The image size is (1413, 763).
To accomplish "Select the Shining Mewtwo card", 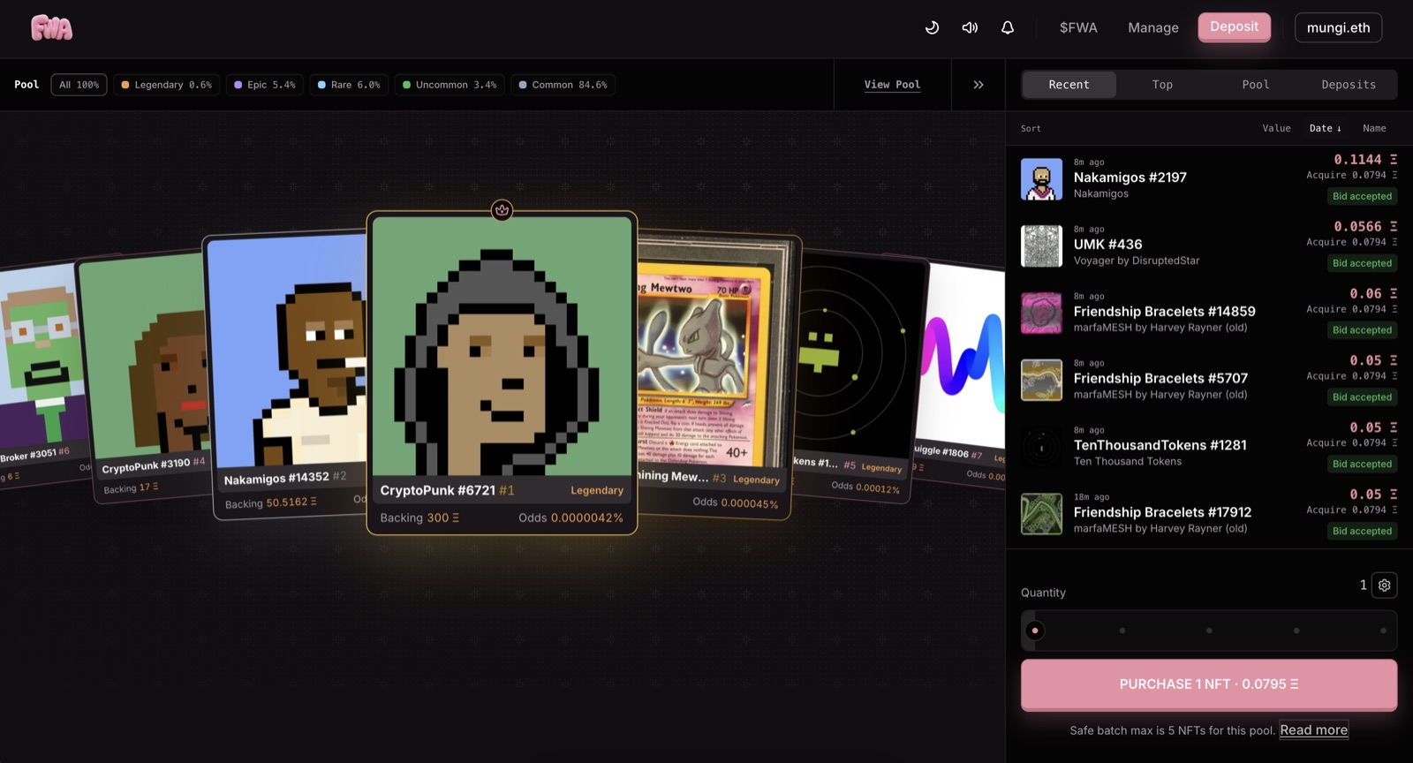I will (715, 375).
